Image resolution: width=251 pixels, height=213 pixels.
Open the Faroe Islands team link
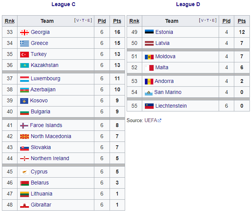[46, 126]
